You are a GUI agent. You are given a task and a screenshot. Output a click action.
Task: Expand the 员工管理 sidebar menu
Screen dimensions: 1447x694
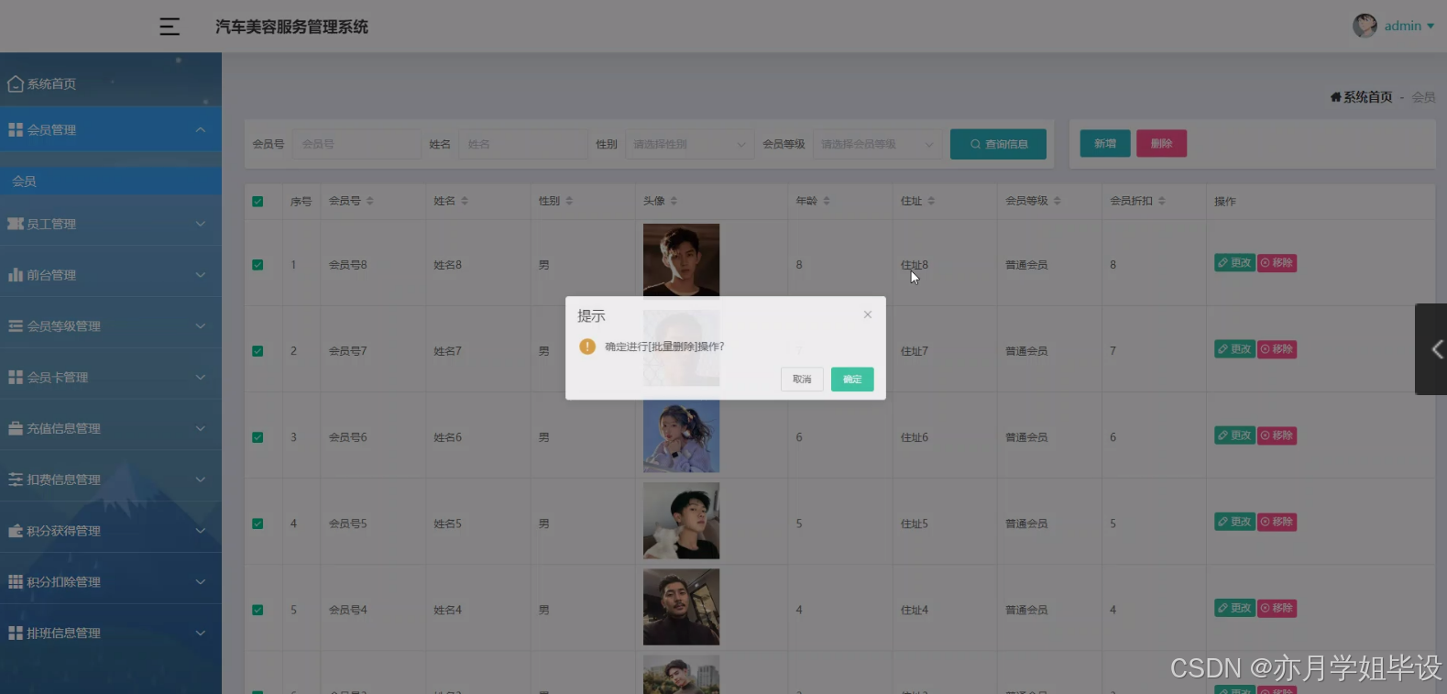pyautogui.click(x=111, y=224)
